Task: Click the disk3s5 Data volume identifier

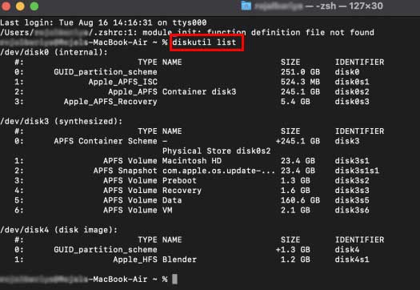Action: pyautogui.click(x=352, y=200)
